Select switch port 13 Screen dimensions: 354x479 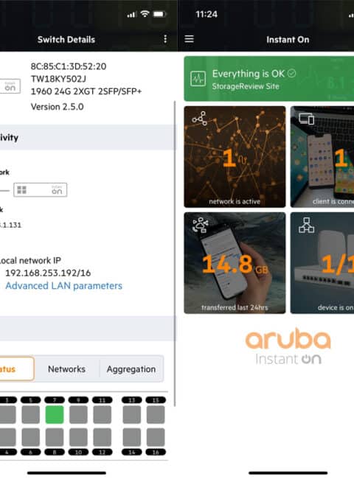[132, 415]
